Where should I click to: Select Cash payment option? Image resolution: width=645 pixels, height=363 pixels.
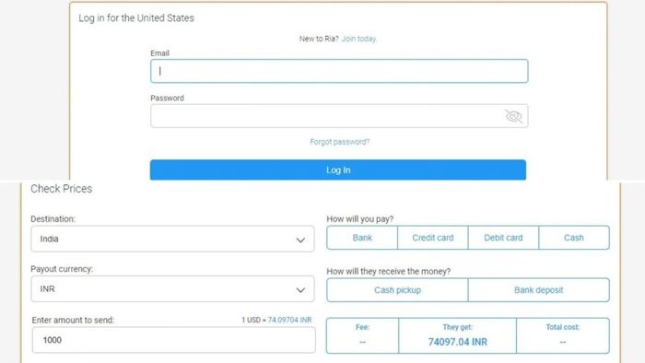click(574, 238)
